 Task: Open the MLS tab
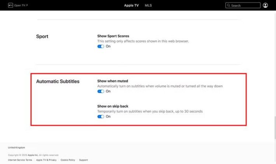tap(148, 6)
